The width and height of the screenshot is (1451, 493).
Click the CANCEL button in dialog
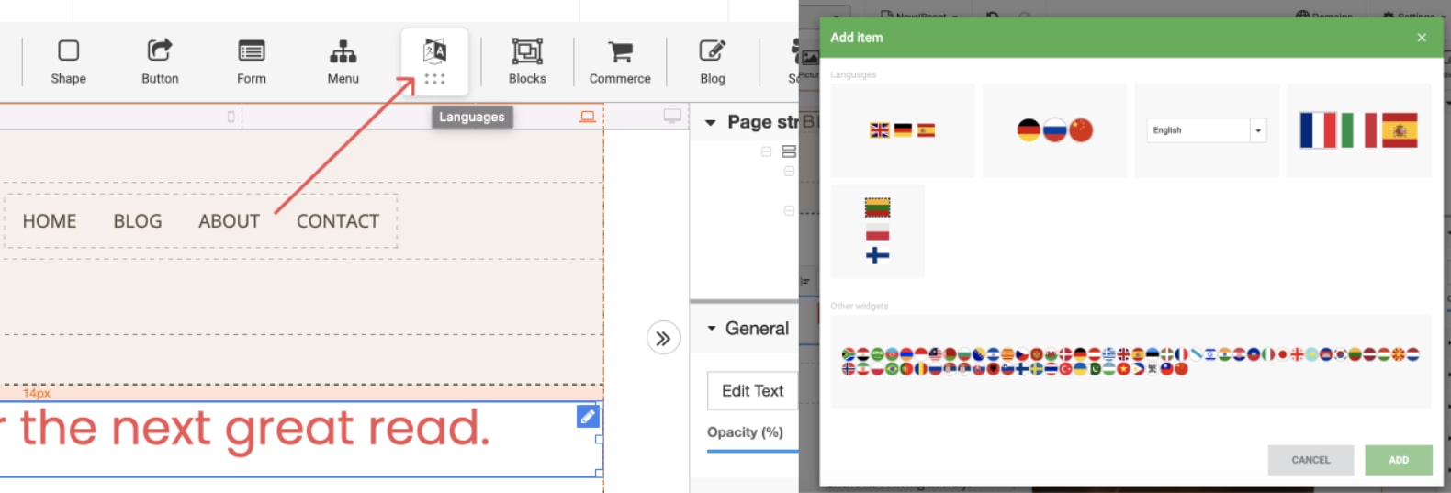[x=1310, y=460]
